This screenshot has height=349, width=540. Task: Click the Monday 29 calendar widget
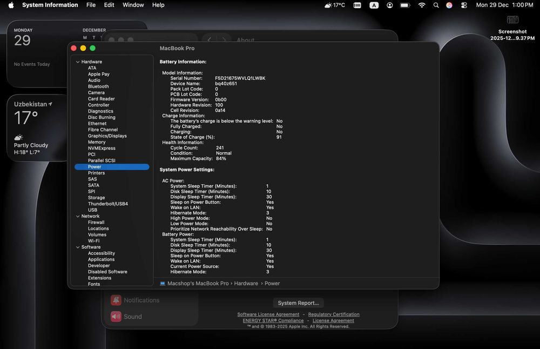[38, 53]
